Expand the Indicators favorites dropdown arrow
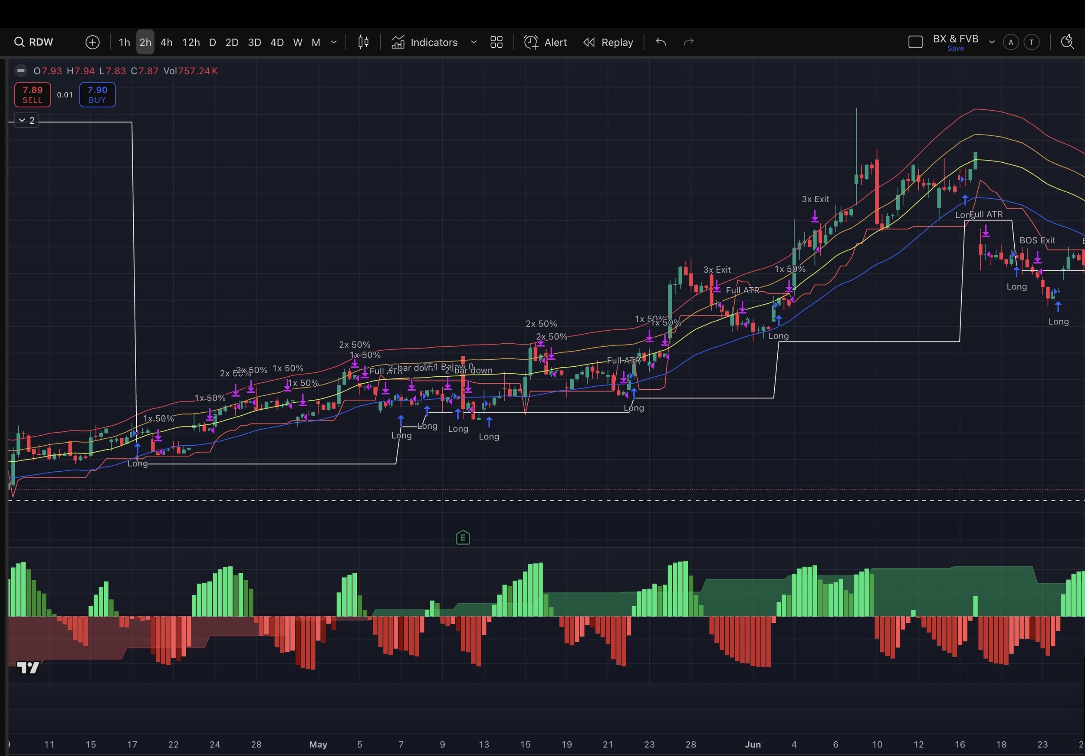The image size is (1085, 756). pos(473,42)
